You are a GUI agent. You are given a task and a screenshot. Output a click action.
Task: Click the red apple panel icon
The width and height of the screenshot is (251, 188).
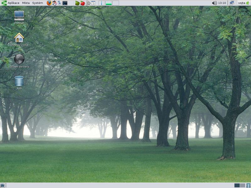point(83,3)
